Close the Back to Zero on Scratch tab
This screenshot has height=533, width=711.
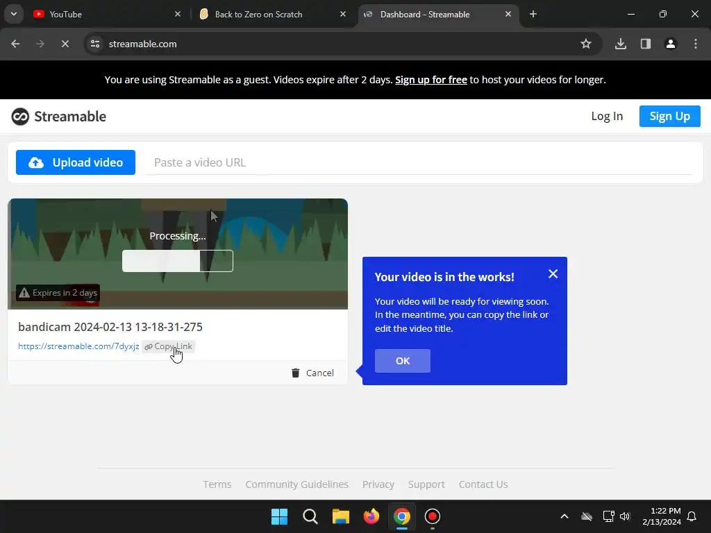[x=343, y=14]
